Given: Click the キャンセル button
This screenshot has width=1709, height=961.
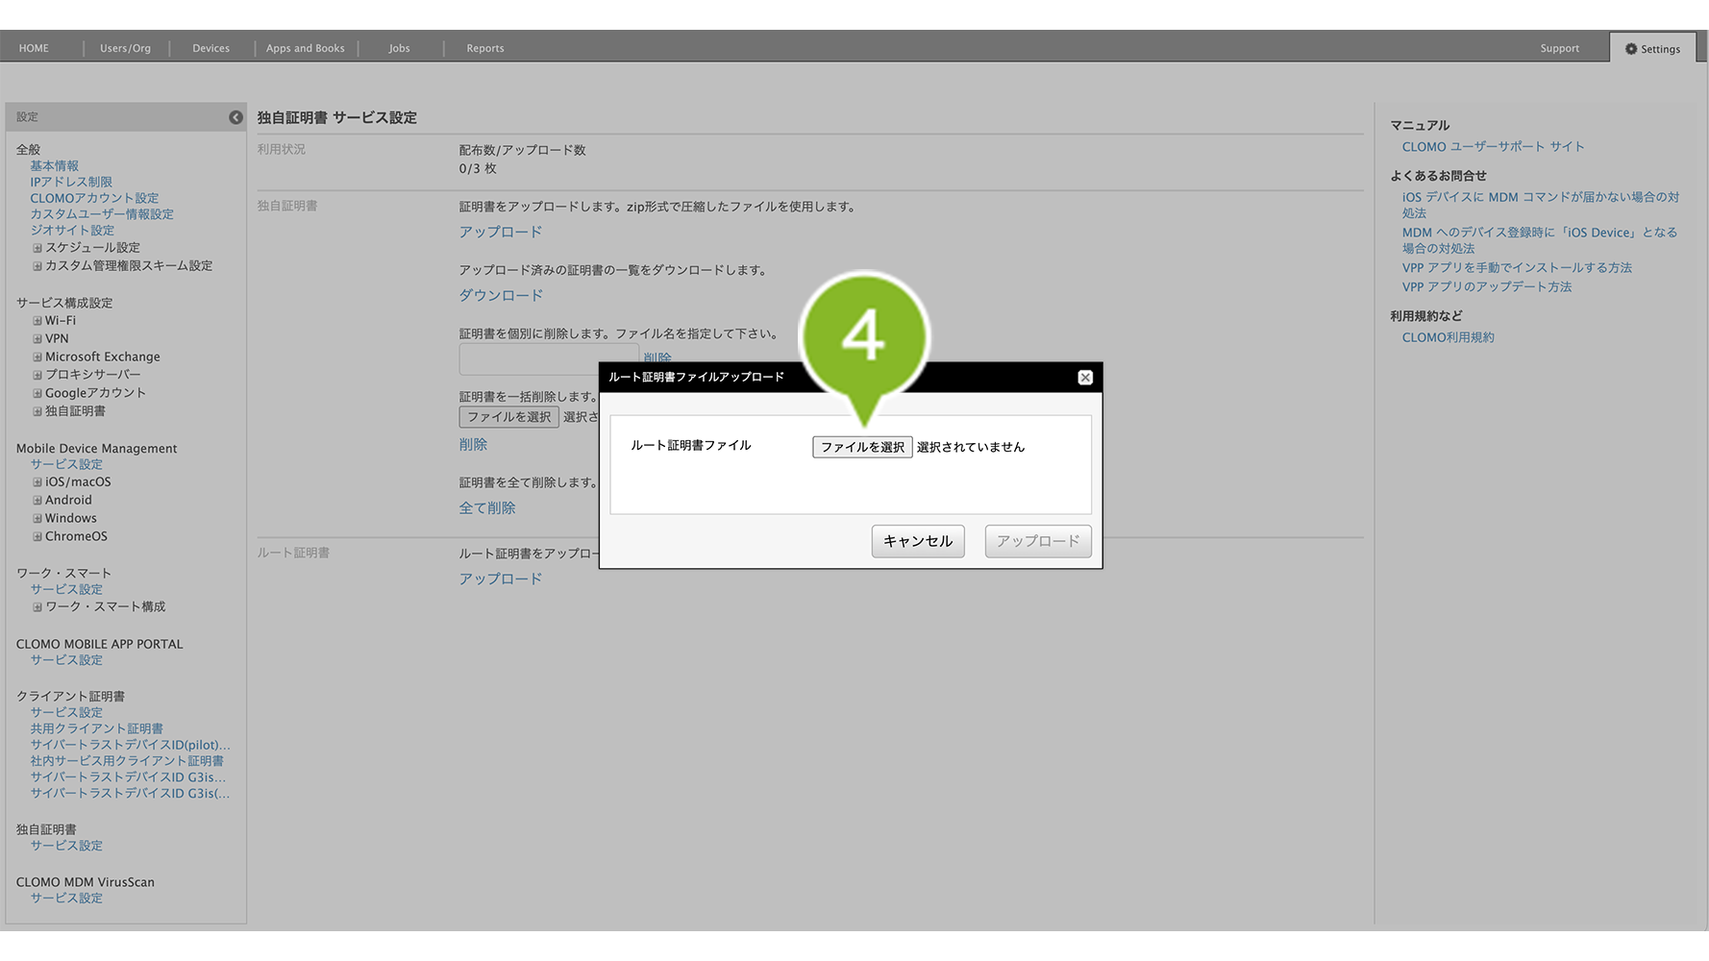Looking at the screenshot, I should click(x=917, y=541).
